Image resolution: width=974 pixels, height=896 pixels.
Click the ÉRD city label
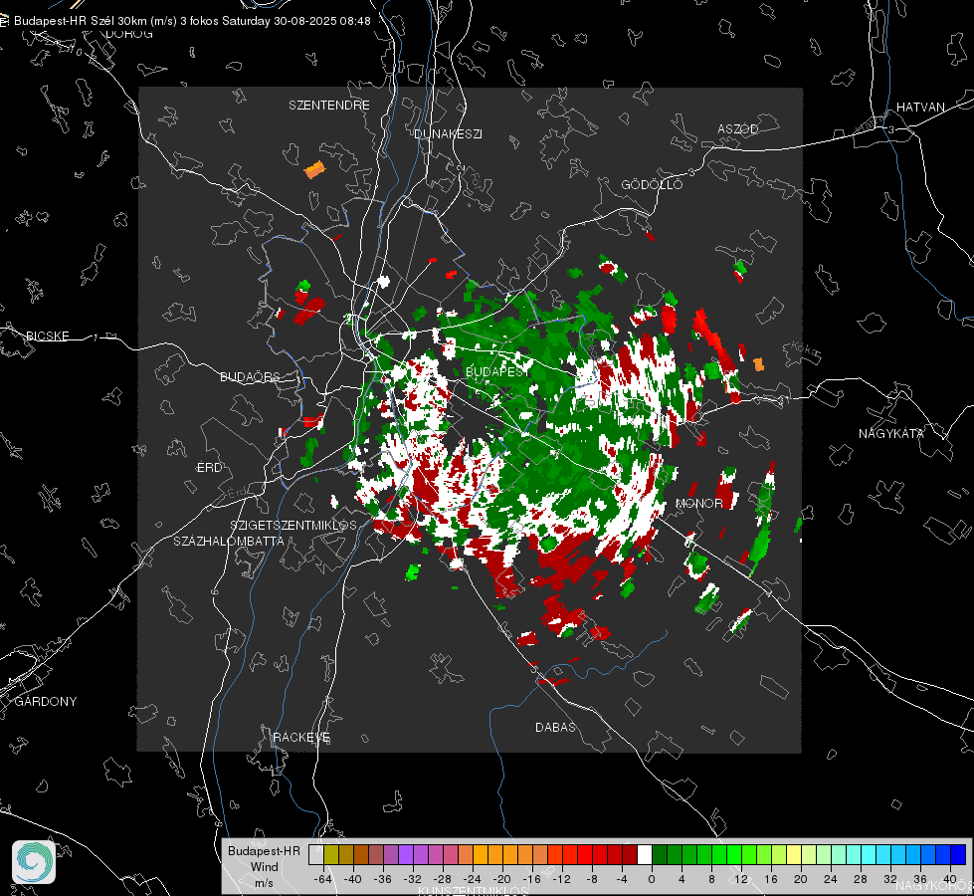[x=209, y=468]
